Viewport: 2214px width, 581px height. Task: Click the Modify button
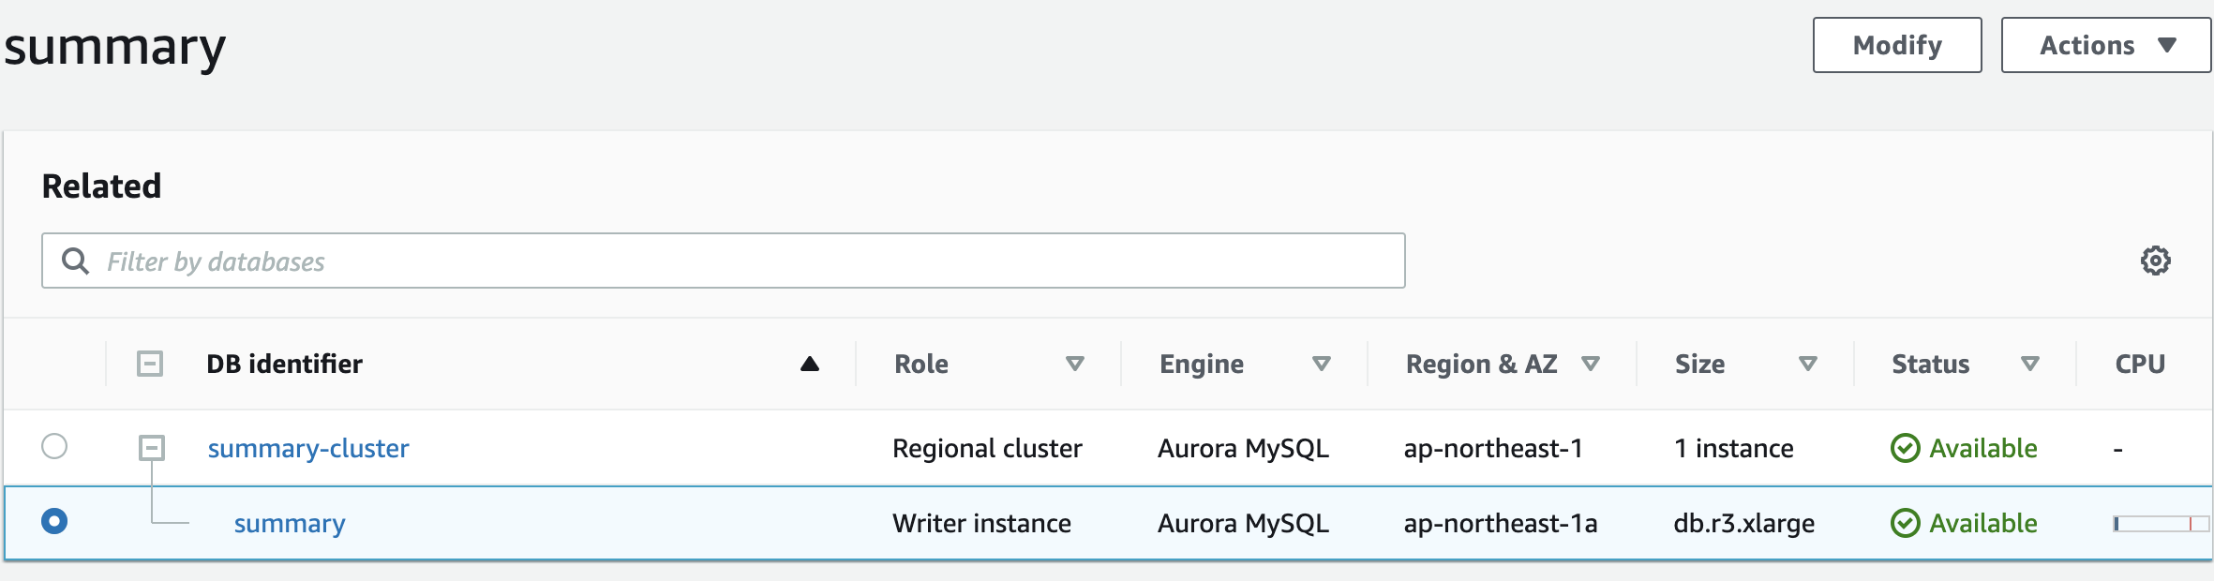click(1896, 45)
